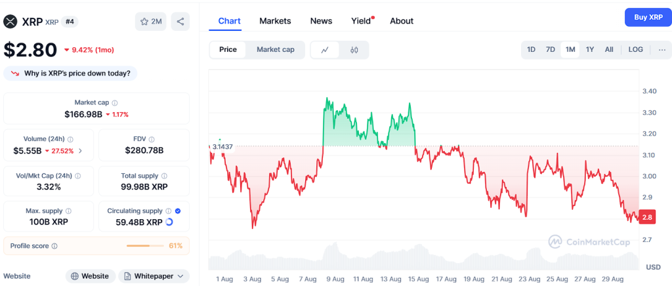Screen dimensions: 672x286
Task: Open the Markets tab
Action: coord(275,21)
